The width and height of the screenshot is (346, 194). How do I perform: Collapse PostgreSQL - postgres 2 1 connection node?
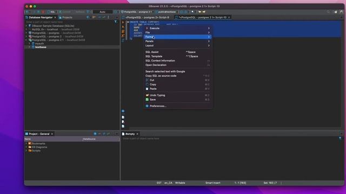26,40
